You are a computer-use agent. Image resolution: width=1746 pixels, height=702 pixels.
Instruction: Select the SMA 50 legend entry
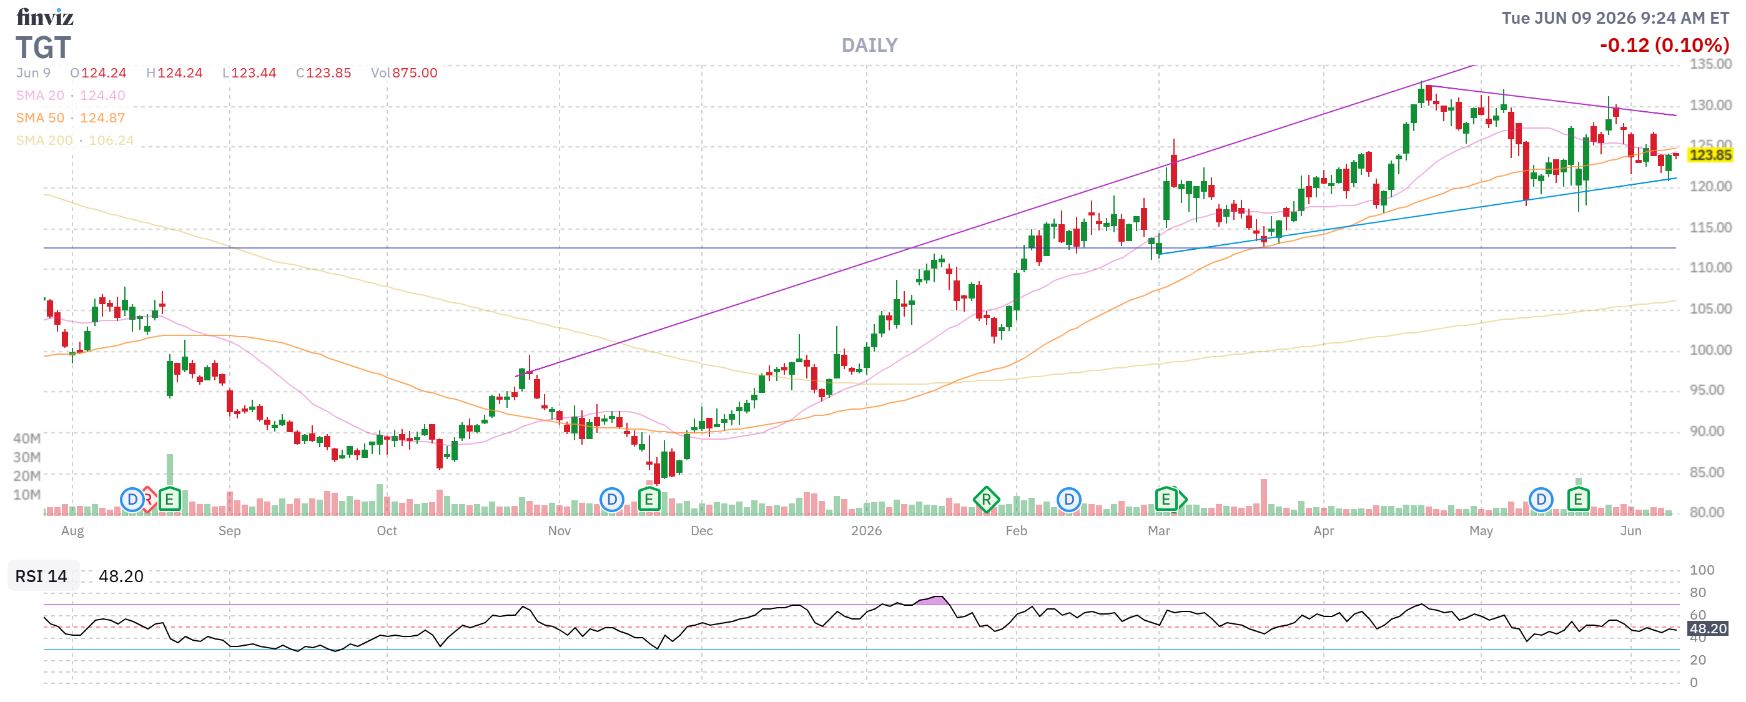(71, 118)
